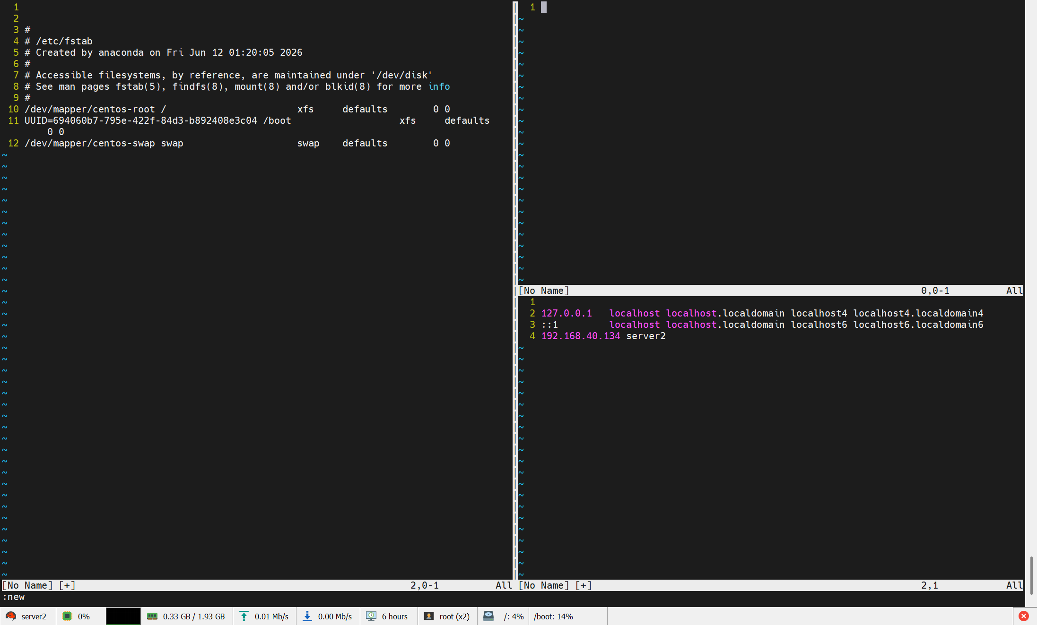Screen dimensions: 1037x625
Task: Click the 'Created by anaconda' comment line
Action: point(164,52)
